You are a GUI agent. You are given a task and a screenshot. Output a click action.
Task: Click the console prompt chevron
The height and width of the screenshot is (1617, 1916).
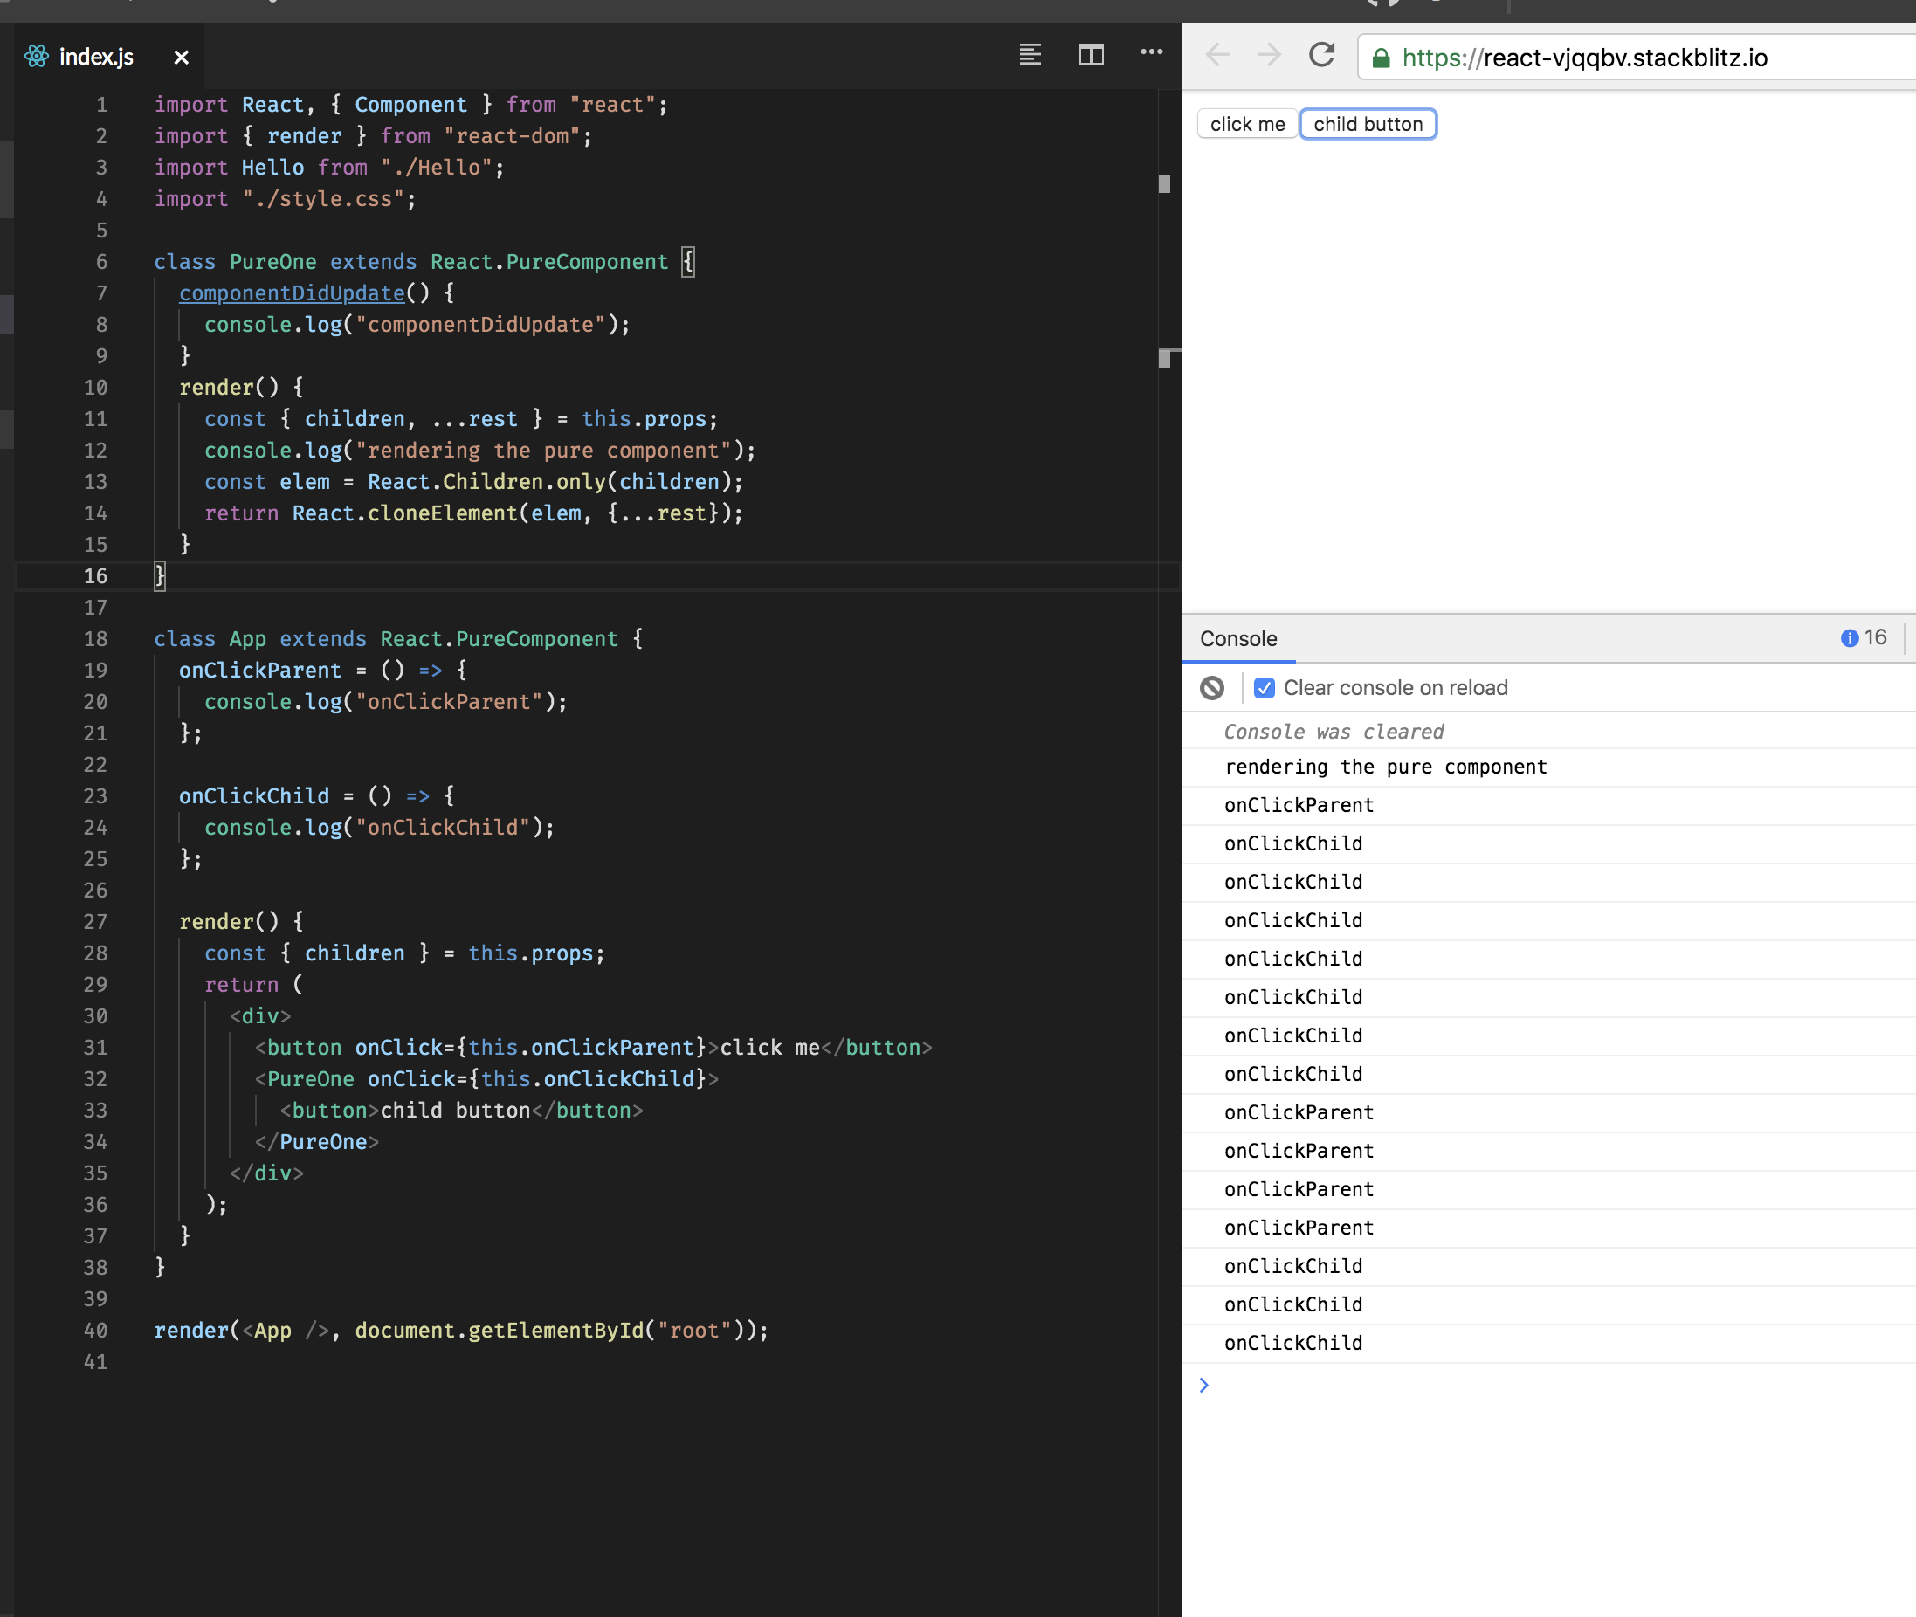coord(1203,1385)
